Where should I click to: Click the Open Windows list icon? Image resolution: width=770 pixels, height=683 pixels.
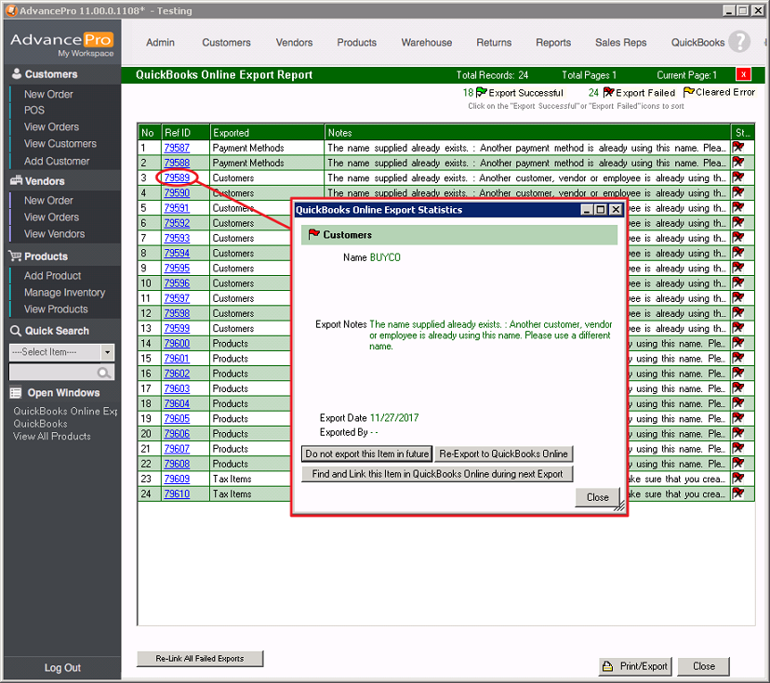[x=16, y=392]
